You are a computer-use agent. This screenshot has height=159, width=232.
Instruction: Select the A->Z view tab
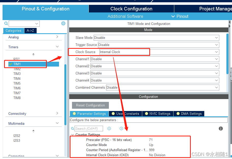point(30,30)
